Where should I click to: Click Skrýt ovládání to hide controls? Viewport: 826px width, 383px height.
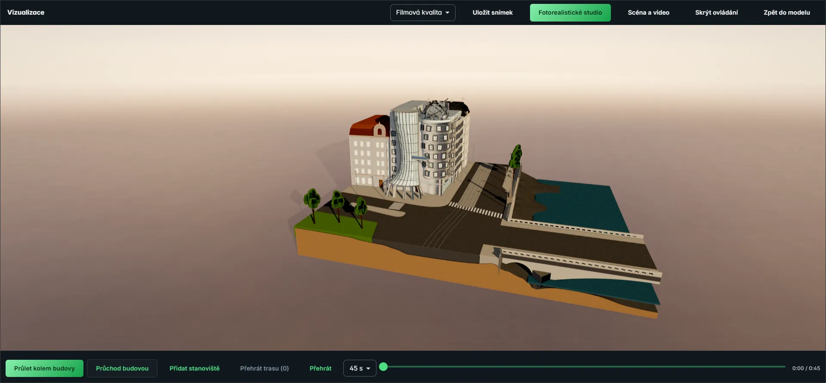[716, 12]
